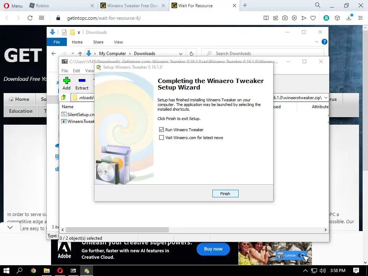Image resolution: width=368 pixels, height=276 pixels.
Task: Click the 7-Zip horizontal scrollbar thumb
Action: (117, 230)
